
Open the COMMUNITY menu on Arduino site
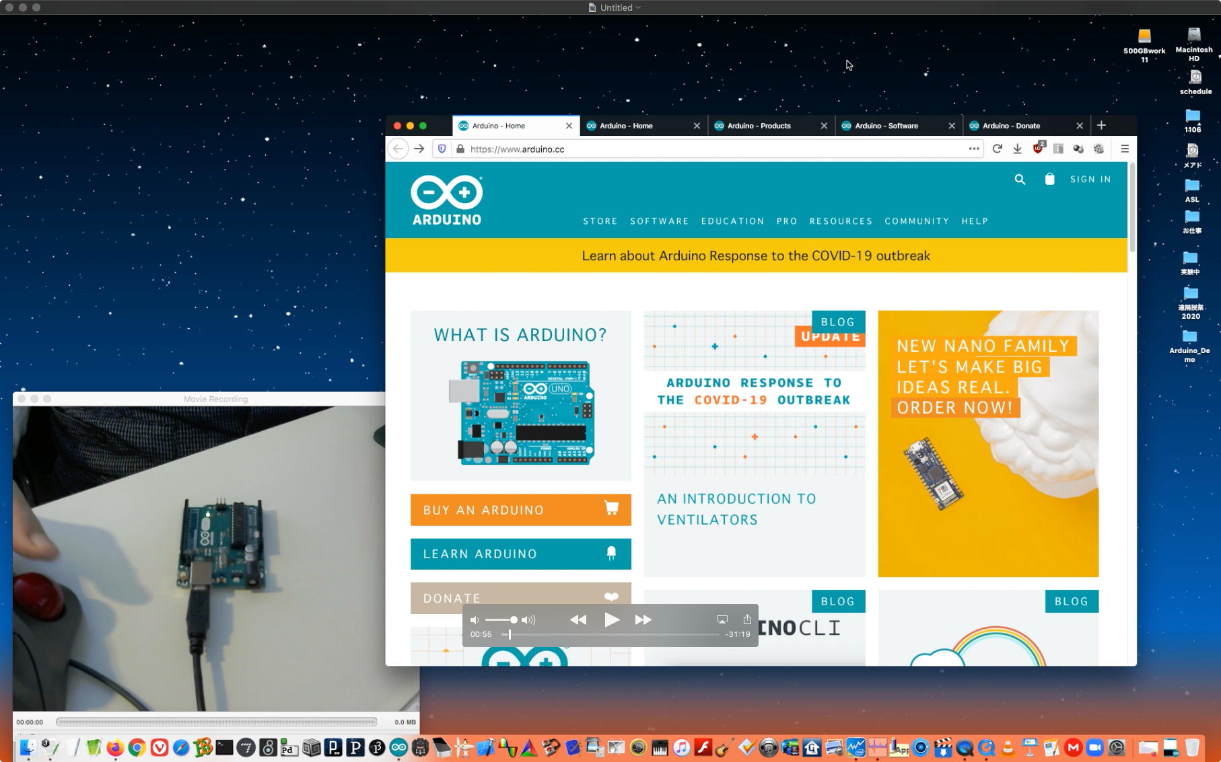(x=917, y=221)
